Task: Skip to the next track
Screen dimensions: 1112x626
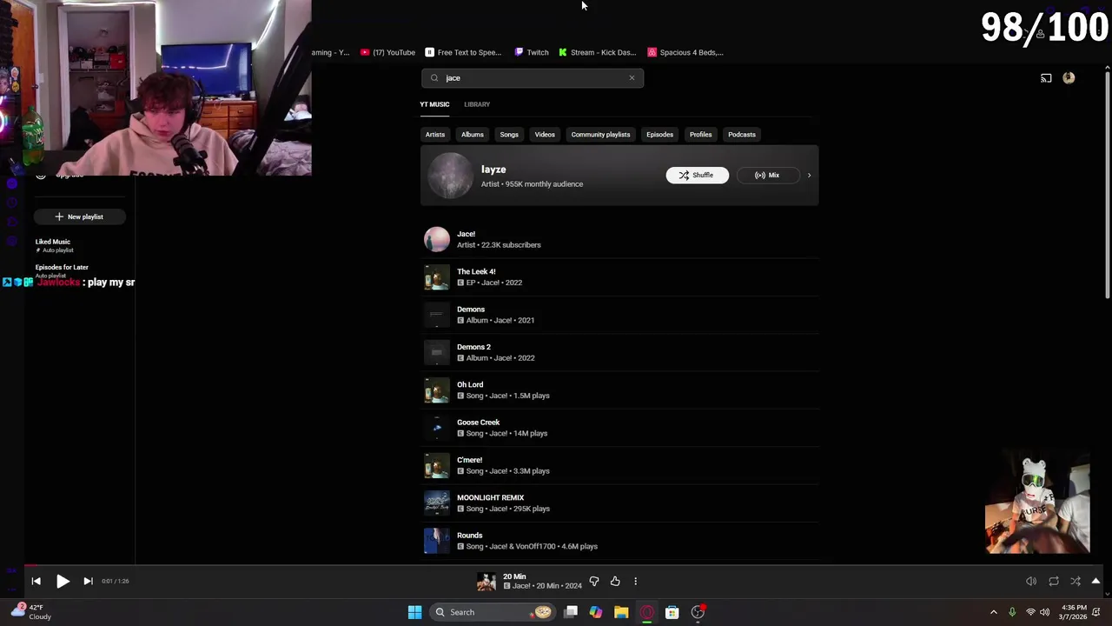Action: click(x=88, y=581)
